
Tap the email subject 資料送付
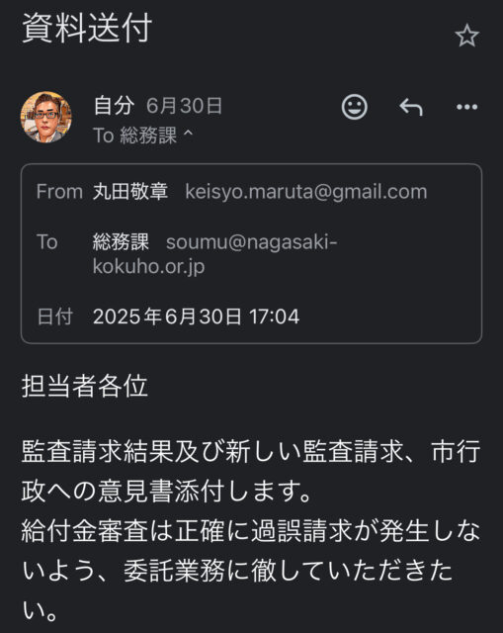point(87,28)
